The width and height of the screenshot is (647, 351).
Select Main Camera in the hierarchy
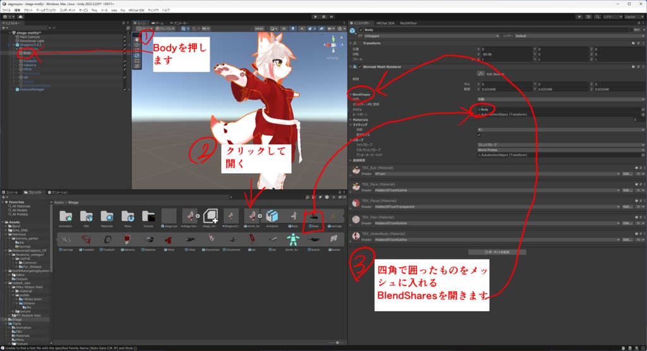(30, 37)
